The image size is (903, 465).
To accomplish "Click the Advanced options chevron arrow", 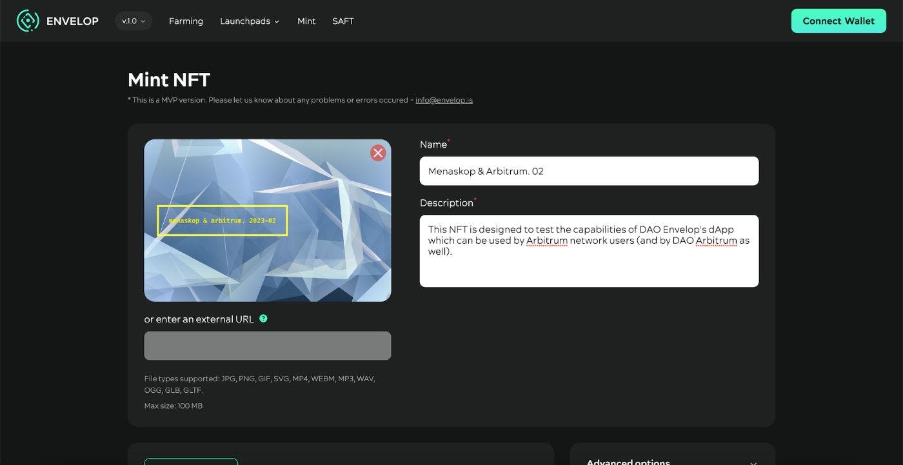I will click(x=753, y=462).
